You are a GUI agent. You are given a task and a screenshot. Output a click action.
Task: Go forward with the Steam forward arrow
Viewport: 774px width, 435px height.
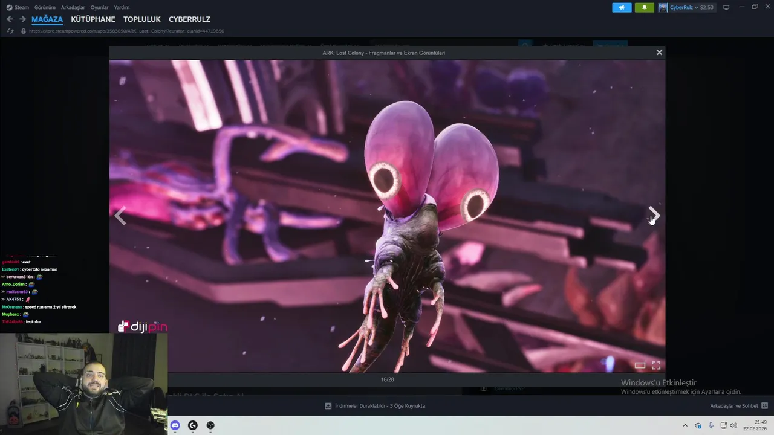(22, 19)
